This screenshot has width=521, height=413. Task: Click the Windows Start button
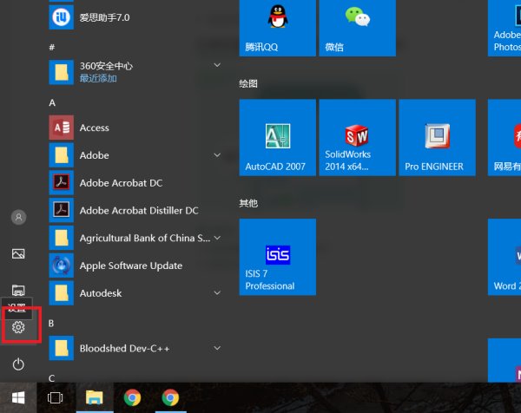point(17,397)
